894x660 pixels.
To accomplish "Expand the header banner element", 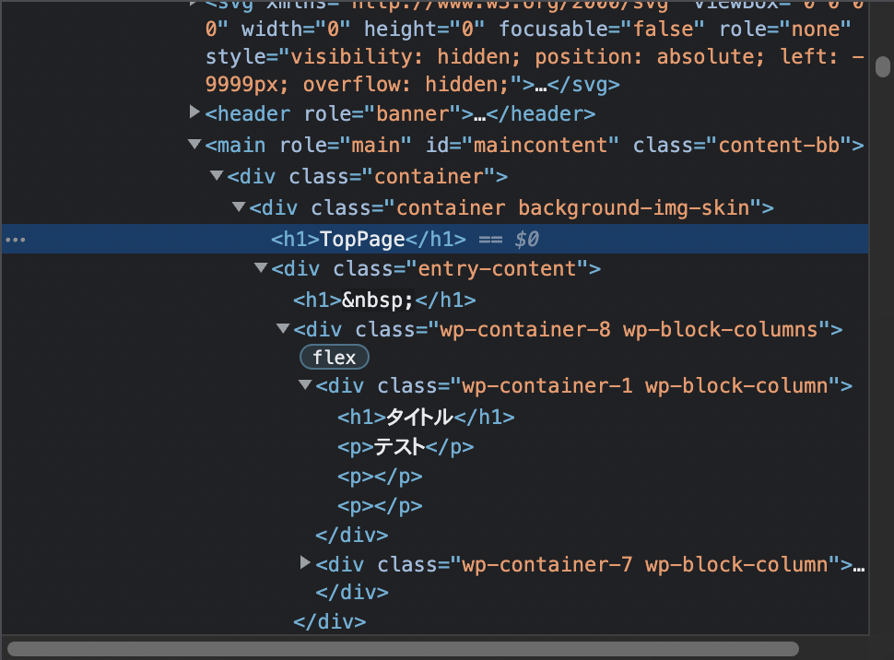I will [194, 112].
